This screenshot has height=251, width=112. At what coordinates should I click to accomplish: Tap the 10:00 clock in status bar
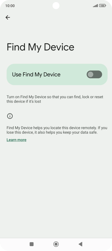(10, 6)
